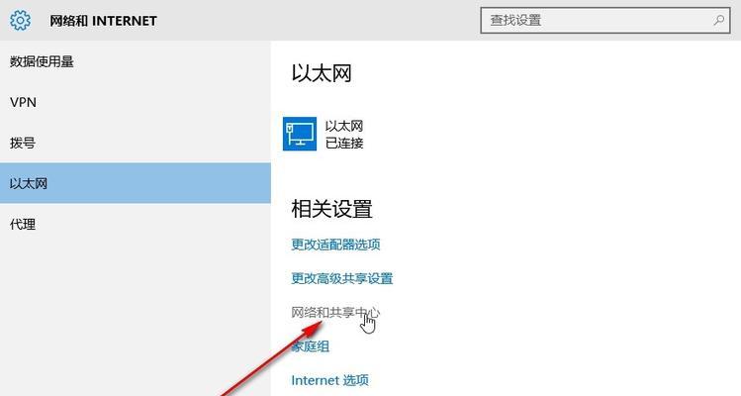Switch to the VPN section
Image resolution: width=741 pixels, height=396 pixels.
(x=23, y=102)
